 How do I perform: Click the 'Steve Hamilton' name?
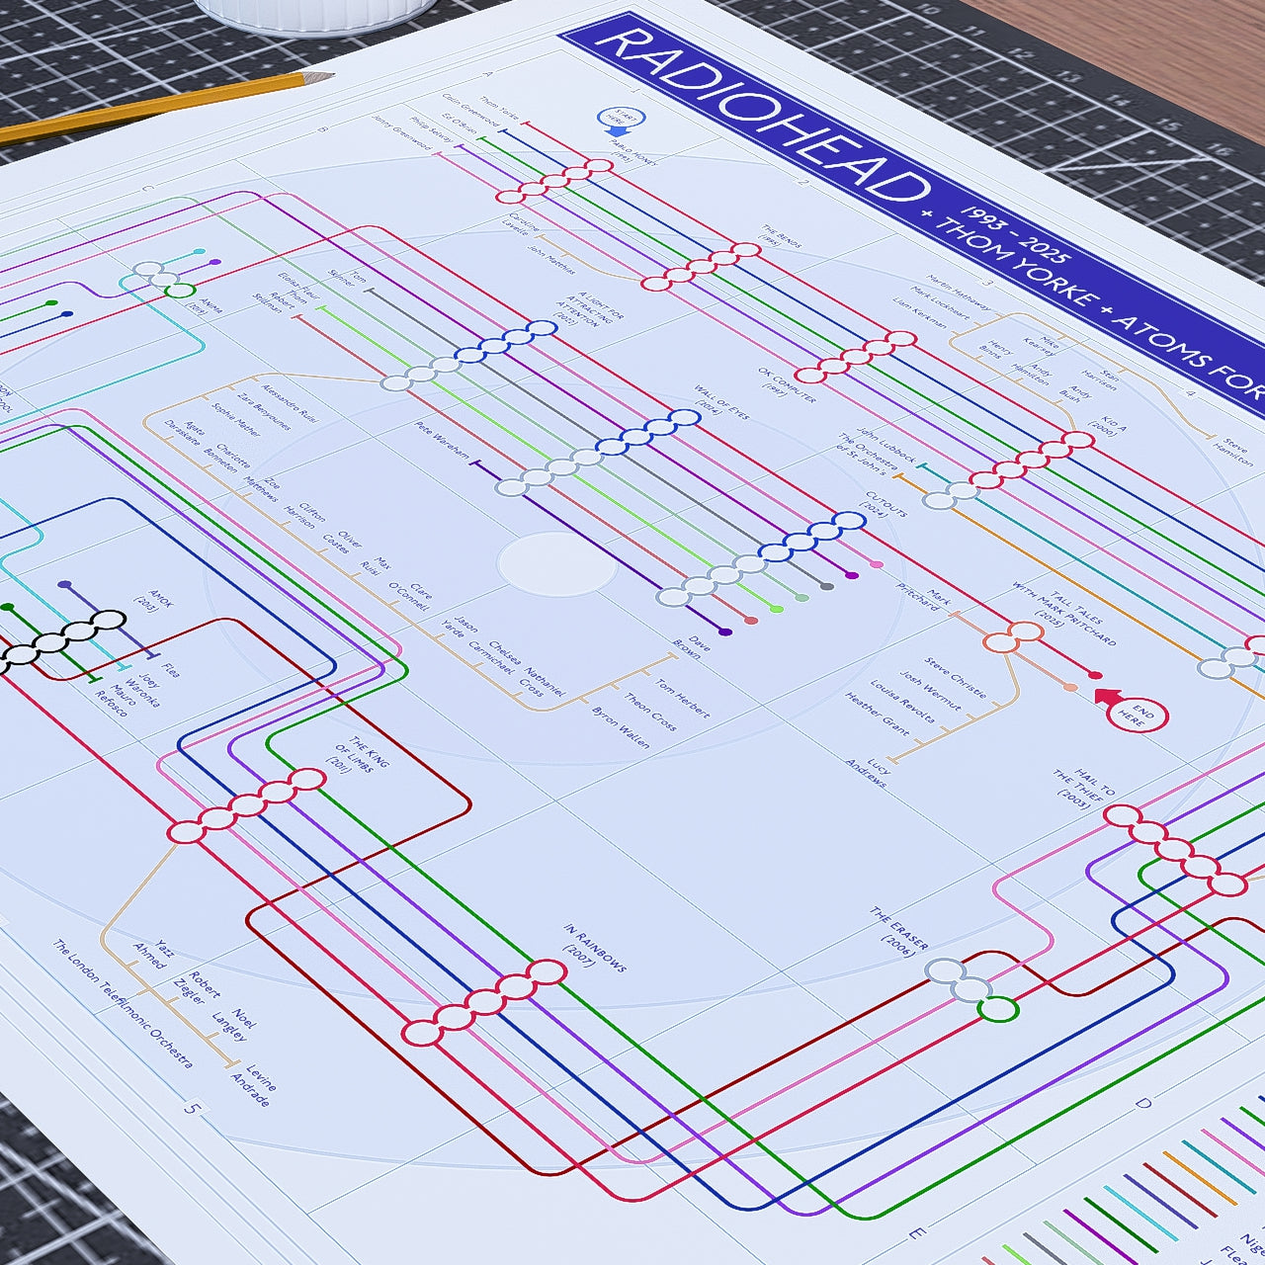point(1231,452)
